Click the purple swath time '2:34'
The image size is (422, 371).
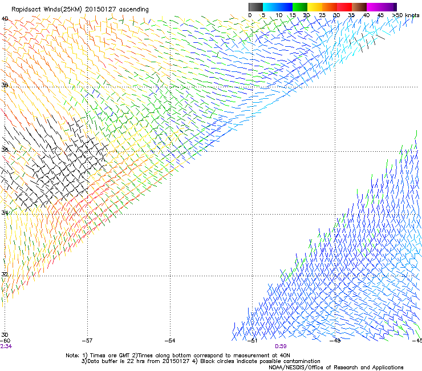(6, 346)
